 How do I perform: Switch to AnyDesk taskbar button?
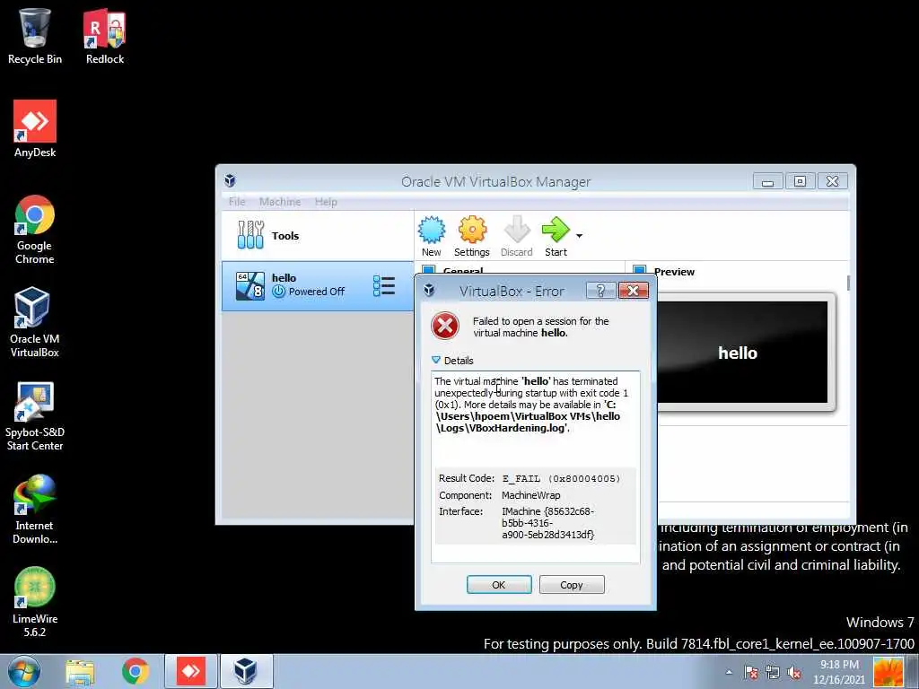coord(191,671)
